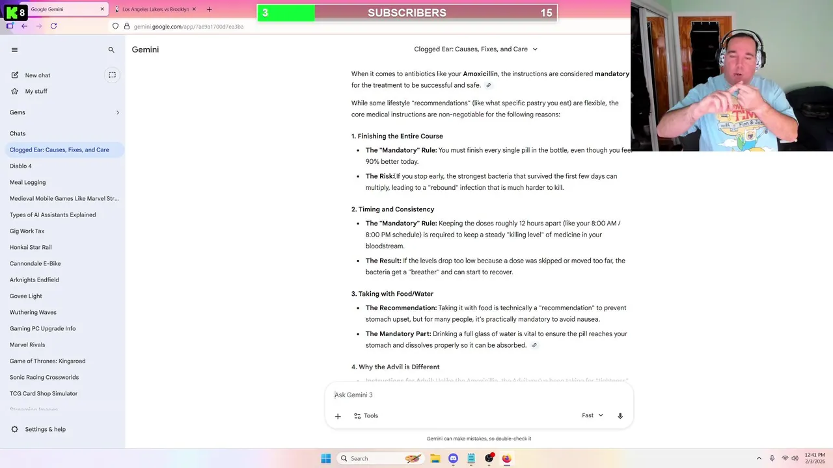This screenshot has width=833, height=468.
Task: Close the Google Gemini tab
Action: tap(102, 9)
